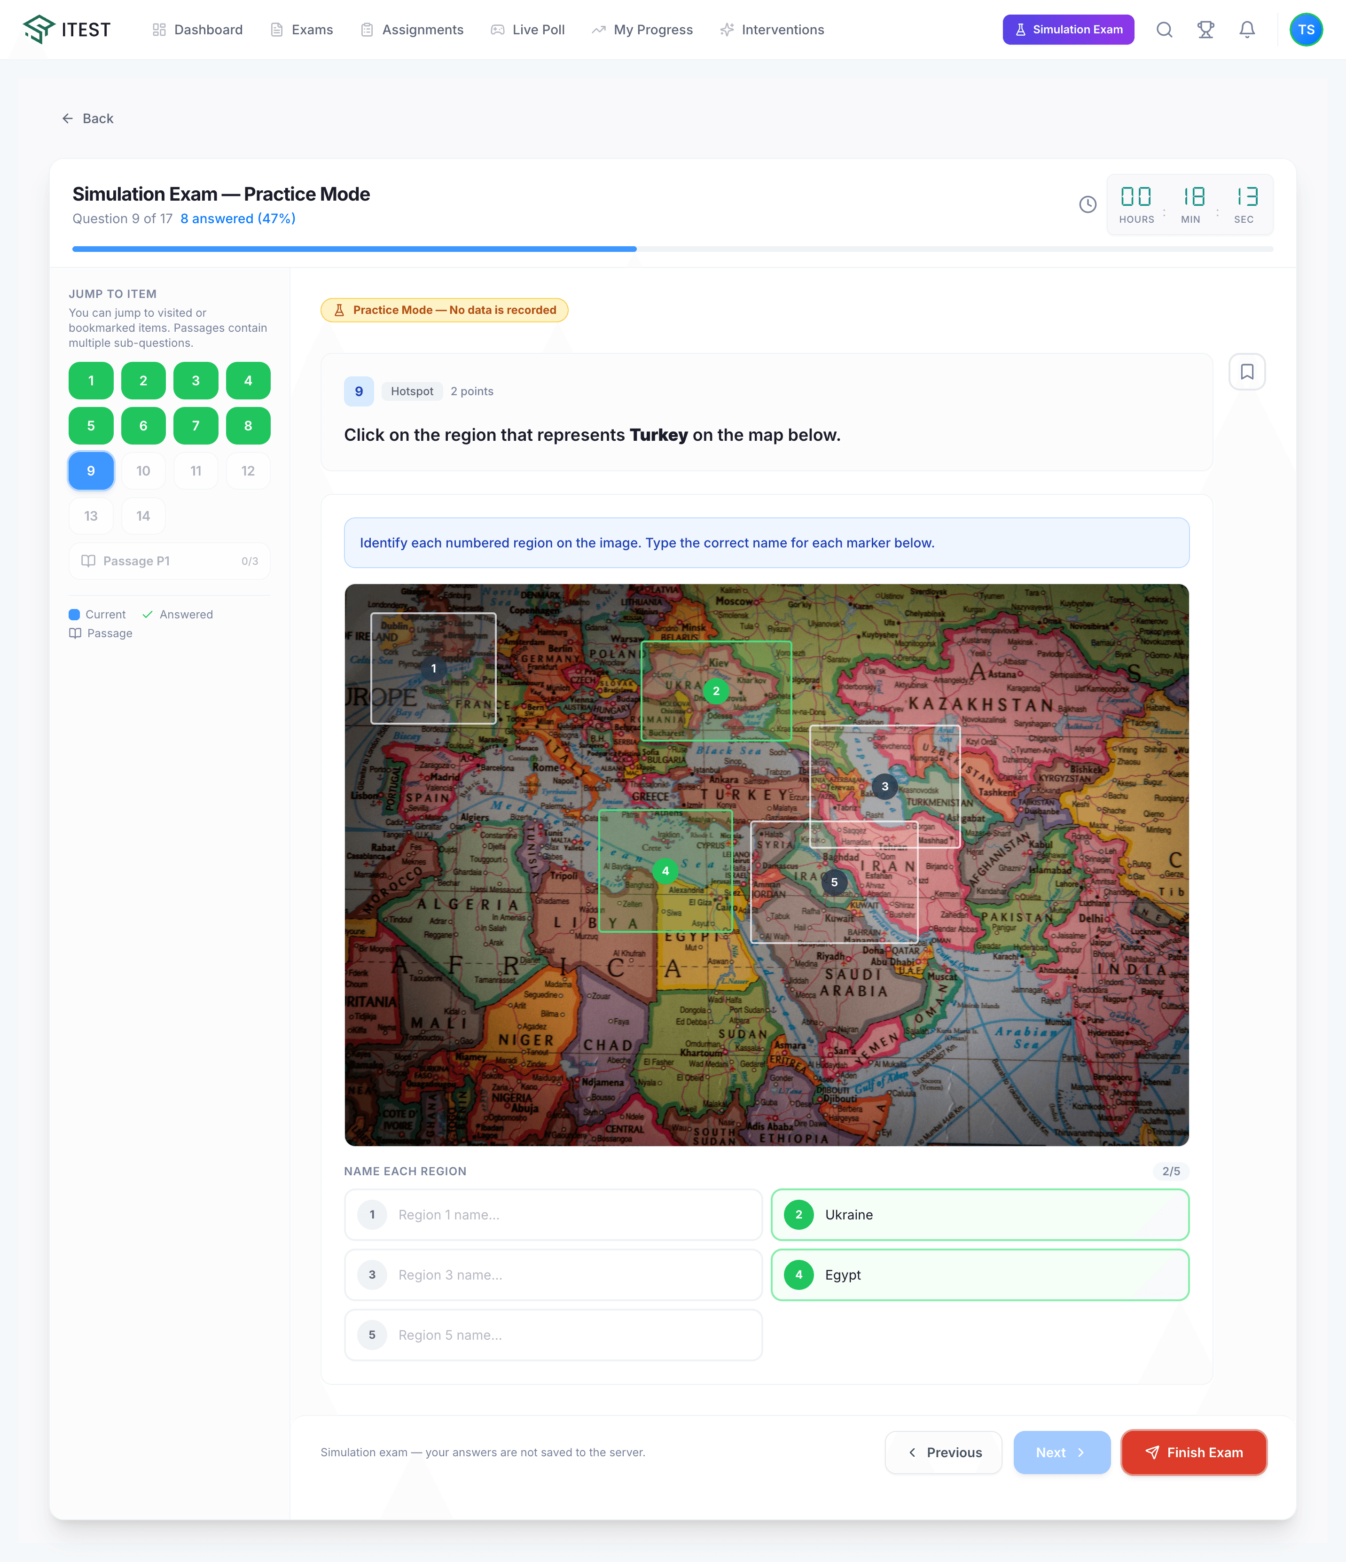
Task: Focus the Region 4 field with Egypt
Action: point(980,1275)
